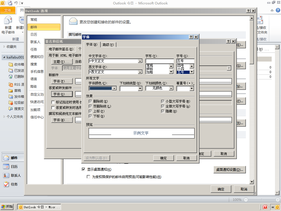Viewport: 281px width, 211px height.
Task: Select 日历 in Outlook options list
Action: 44,34
